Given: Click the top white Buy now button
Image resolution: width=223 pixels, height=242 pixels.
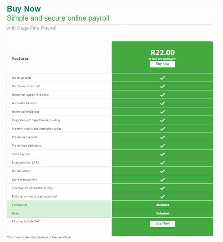Looking at the screenshot, I should coord(162,64).
